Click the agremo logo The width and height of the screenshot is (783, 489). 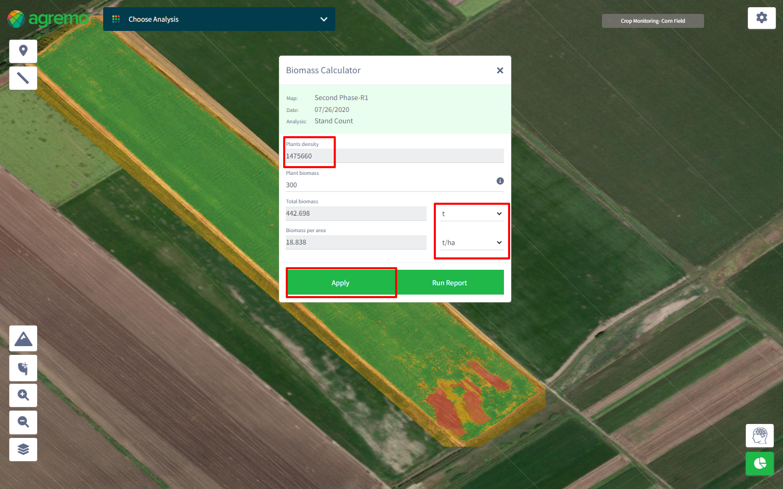click(48, 19)
